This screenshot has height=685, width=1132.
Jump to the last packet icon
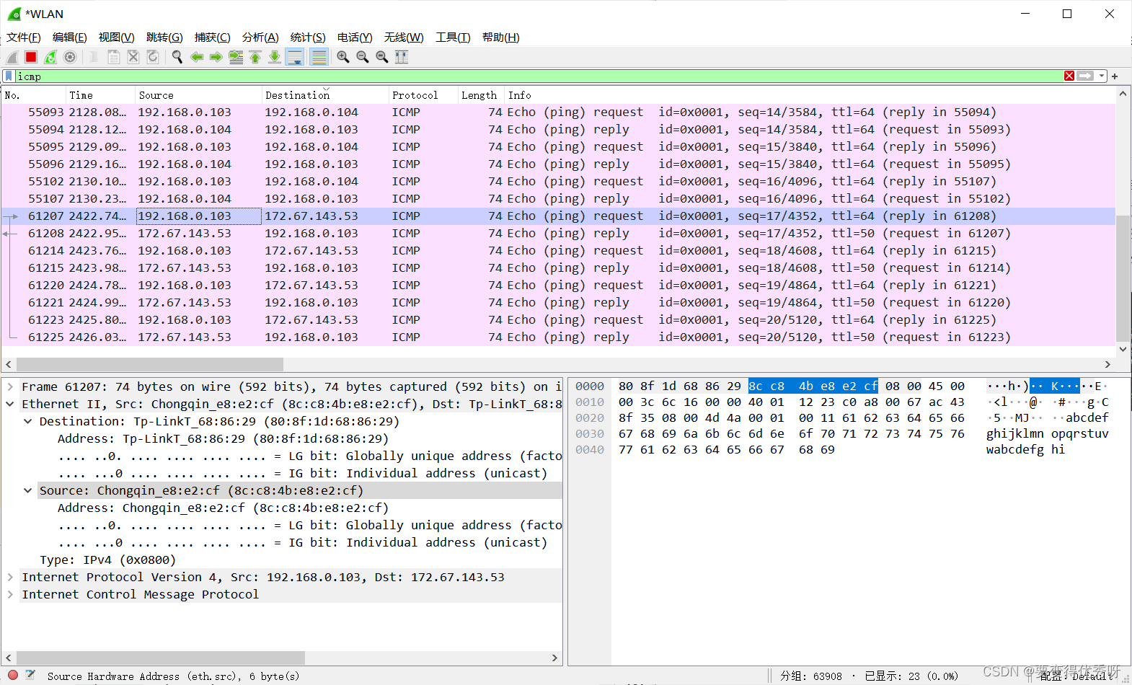coord(275,57)
